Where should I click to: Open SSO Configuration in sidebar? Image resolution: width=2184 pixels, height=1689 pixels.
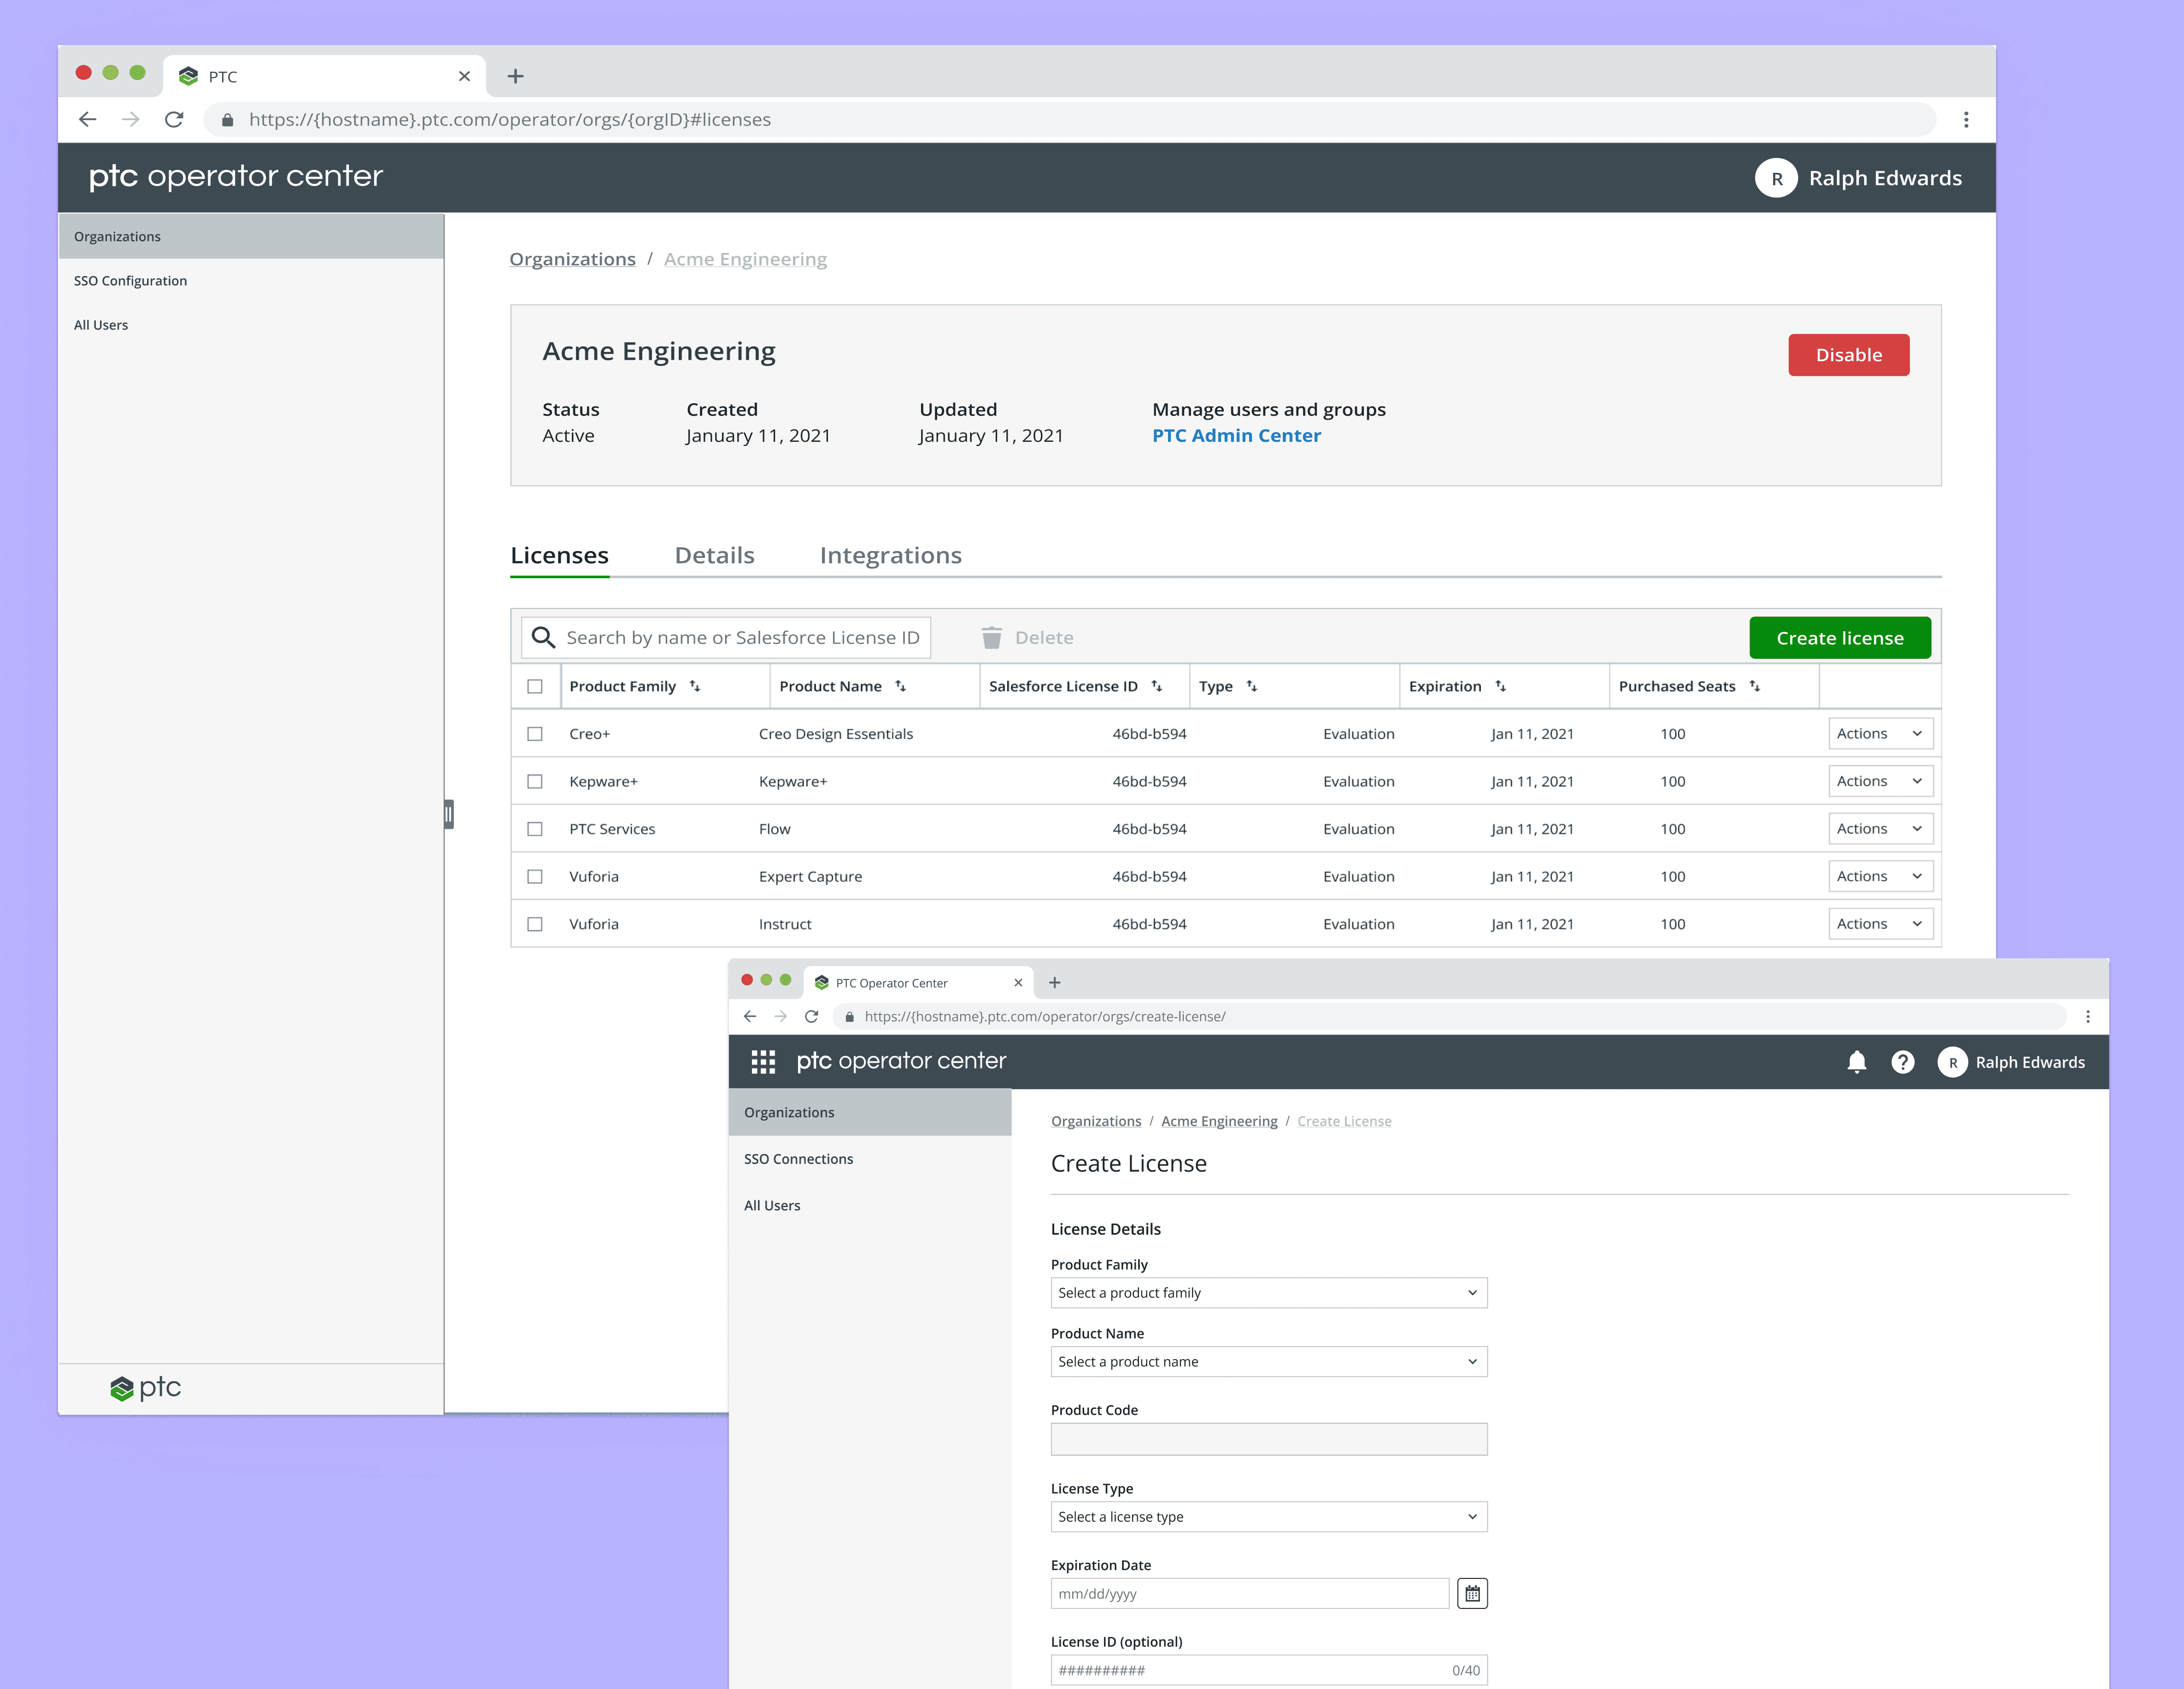point(130,281)
